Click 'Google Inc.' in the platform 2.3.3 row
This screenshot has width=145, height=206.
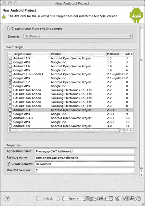pyautogui.click(x=58, y=122)
